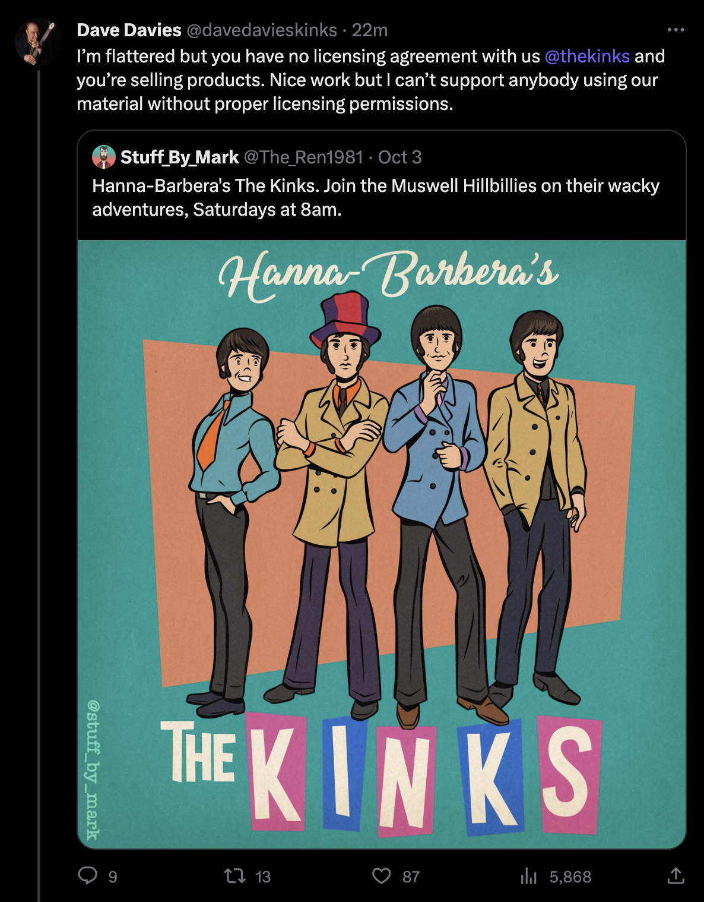Click the retweet arrows icon
This screenshot has height=902, width=704.
[235, 875]
